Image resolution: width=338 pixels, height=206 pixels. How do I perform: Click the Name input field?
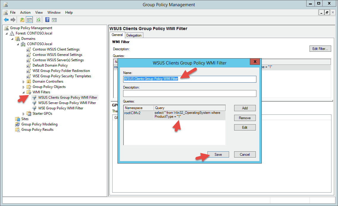click(x=190, y=79)
